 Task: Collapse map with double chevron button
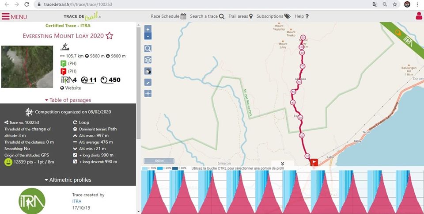[x=283, y=164]
